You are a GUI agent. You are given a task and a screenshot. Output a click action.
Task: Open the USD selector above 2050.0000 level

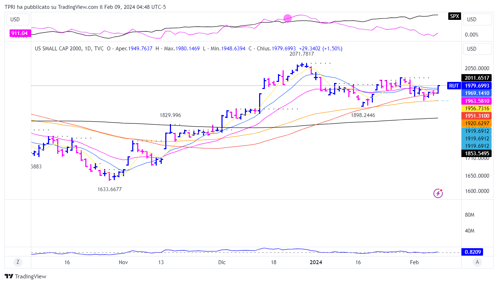point(477,49)
